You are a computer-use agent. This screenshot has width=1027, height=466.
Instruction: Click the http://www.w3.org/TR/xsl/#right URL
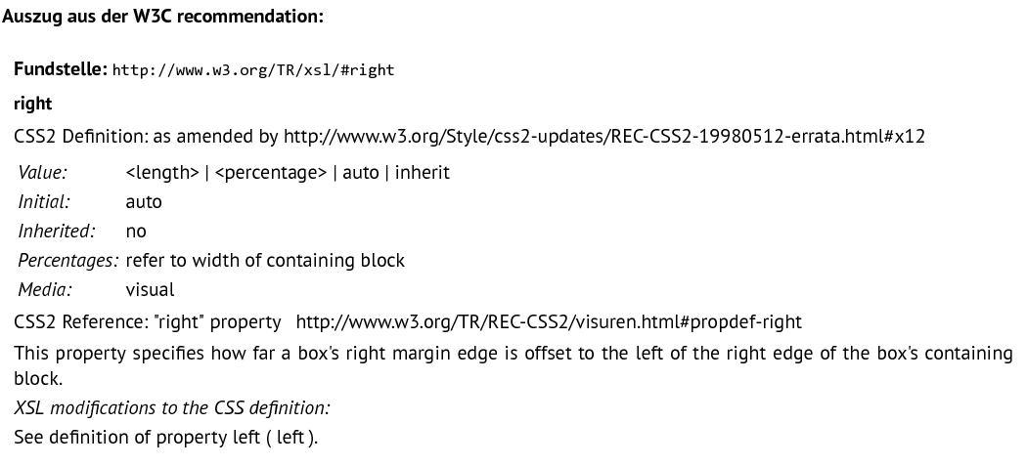point(253,70)
